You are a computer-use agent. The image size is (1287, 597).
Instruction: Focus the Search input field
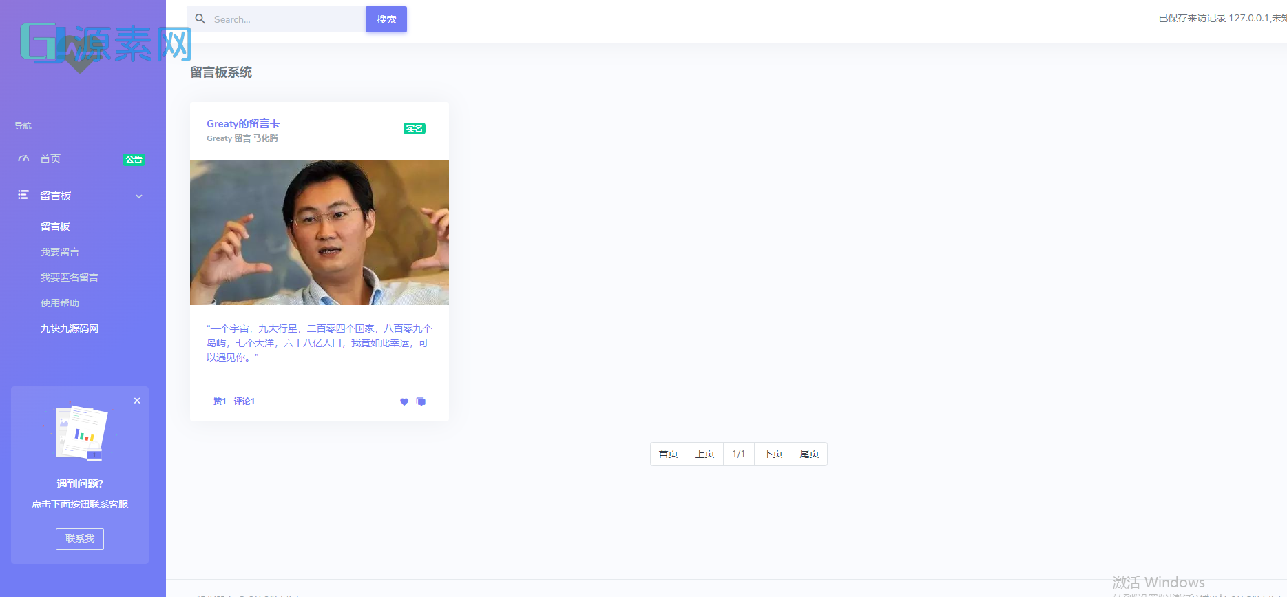click(286, 19)
